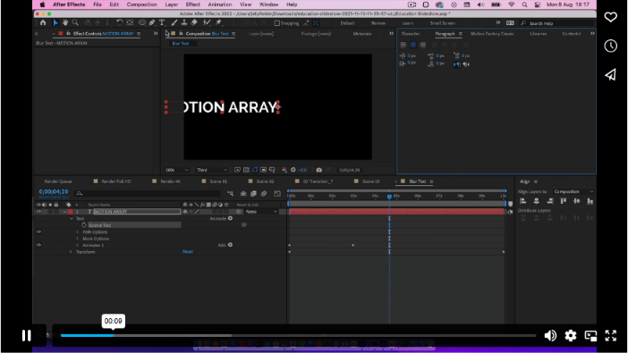Select the Clone Stamp tool

[x=183, y=23]
